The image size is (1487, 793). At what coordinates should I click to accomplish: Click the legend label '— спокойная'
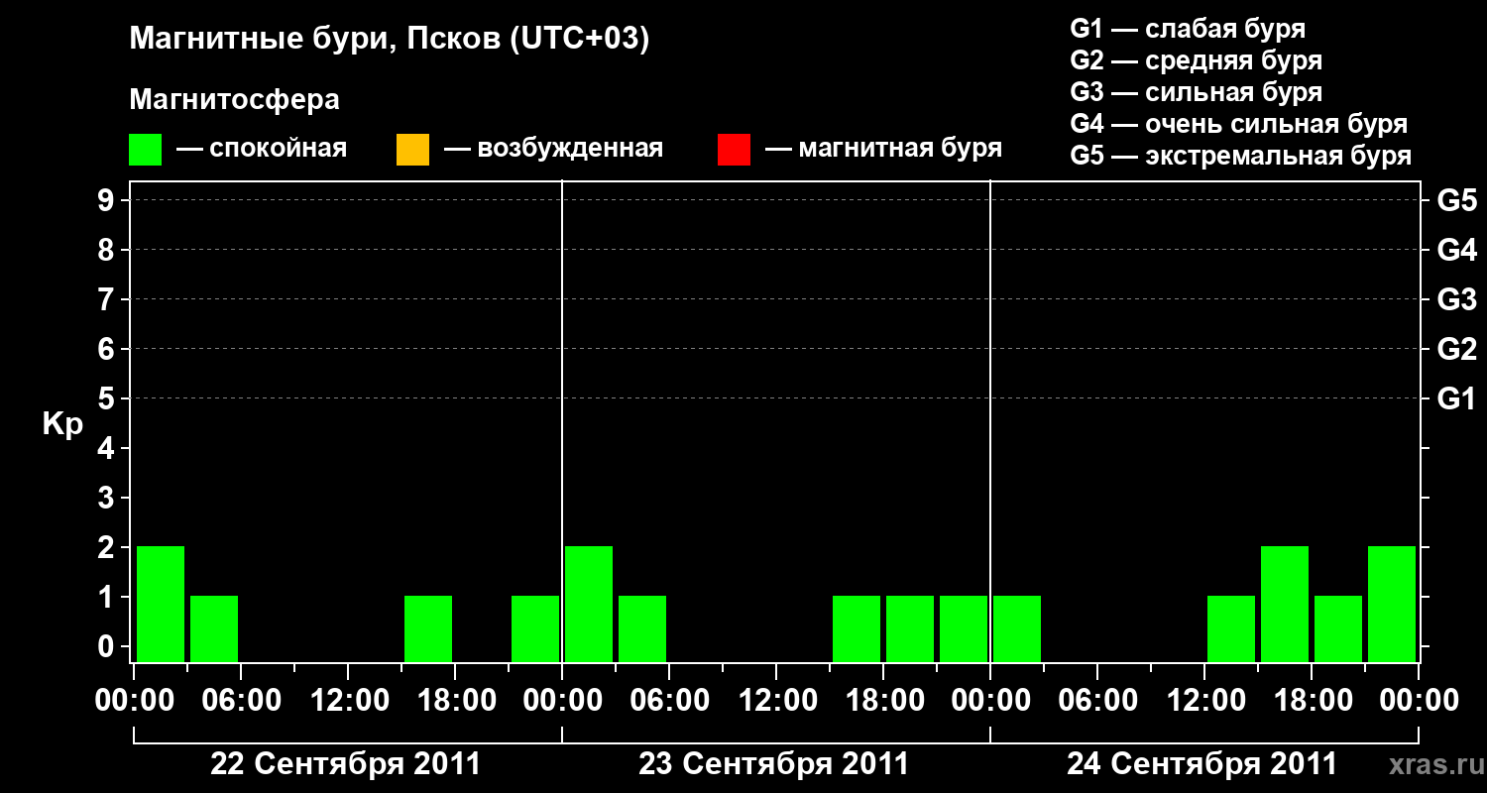coord(262,149)
